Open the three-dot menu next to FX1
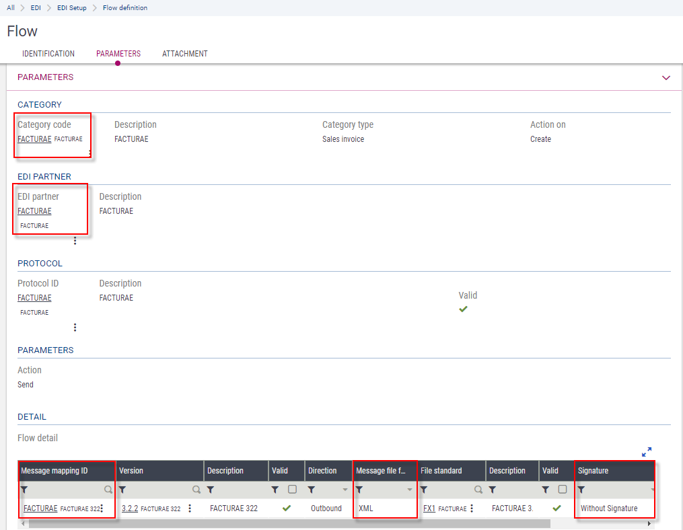Viewport: 683px width, 530px height. click(x=472, y=508)
